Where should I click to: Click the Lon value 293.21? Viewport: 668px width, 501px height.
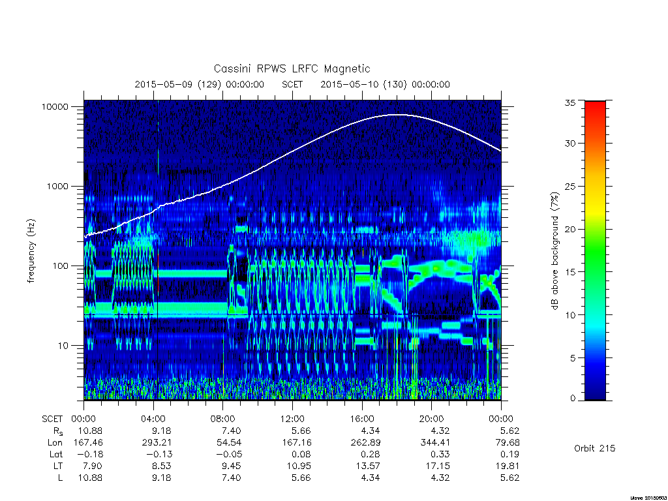[x=157, y=443]
